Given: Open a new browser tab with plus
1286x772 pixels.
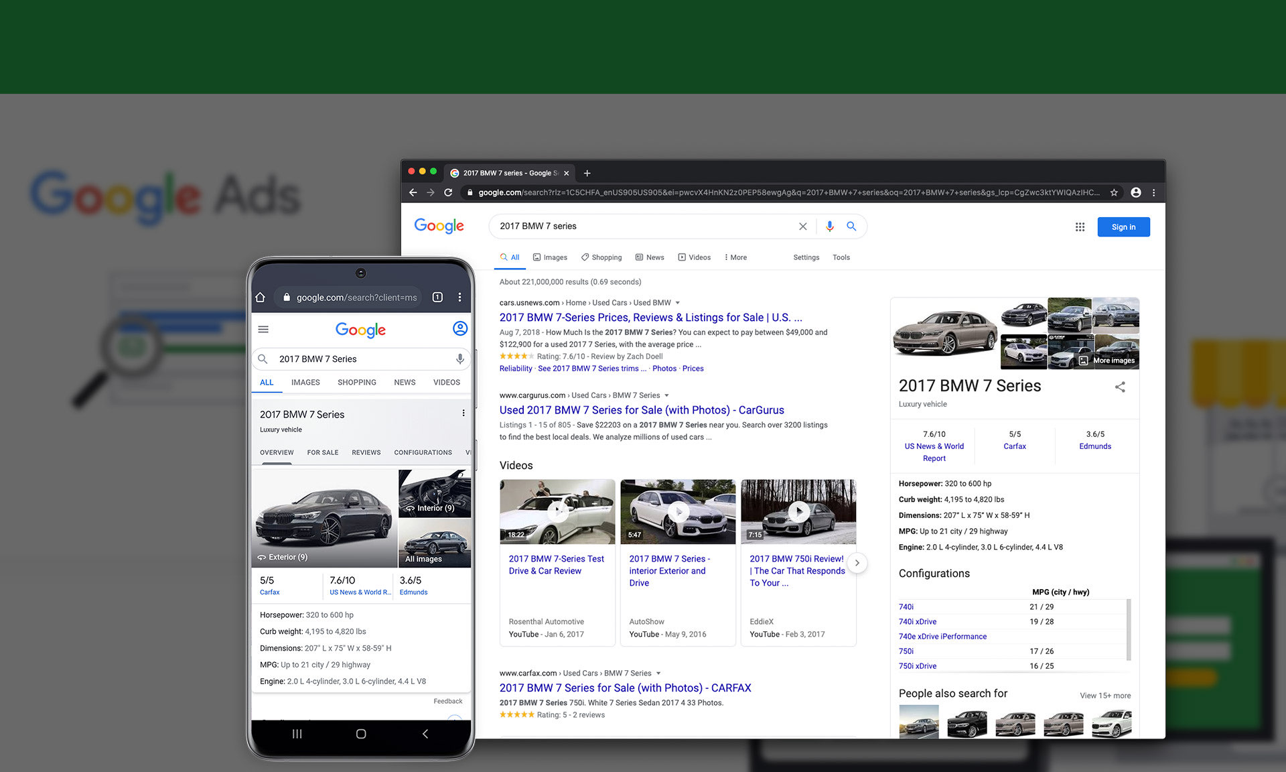Looking at the screenshot, I should tap(587, 173).
